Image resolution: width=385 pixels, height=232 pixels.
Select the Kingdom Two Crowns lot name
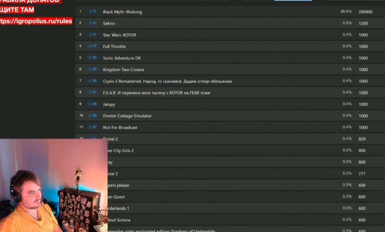point(124,70)
